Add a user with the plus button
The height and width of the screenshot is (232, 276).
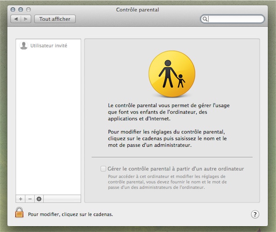click(21, 199)
